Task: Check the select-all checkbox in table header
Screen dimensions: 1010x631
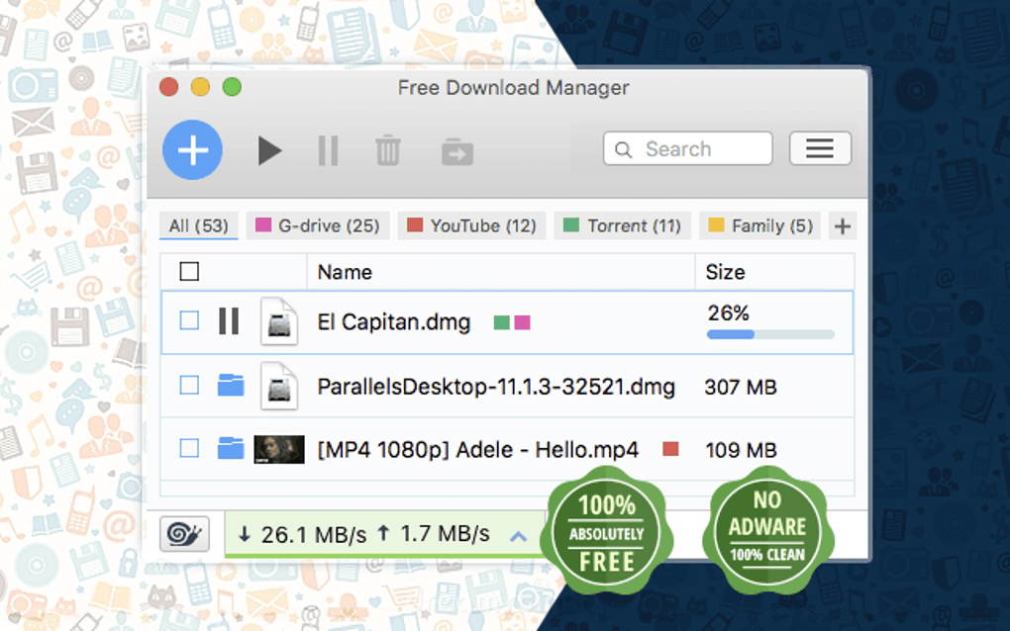Action: (x=188, y=271)
